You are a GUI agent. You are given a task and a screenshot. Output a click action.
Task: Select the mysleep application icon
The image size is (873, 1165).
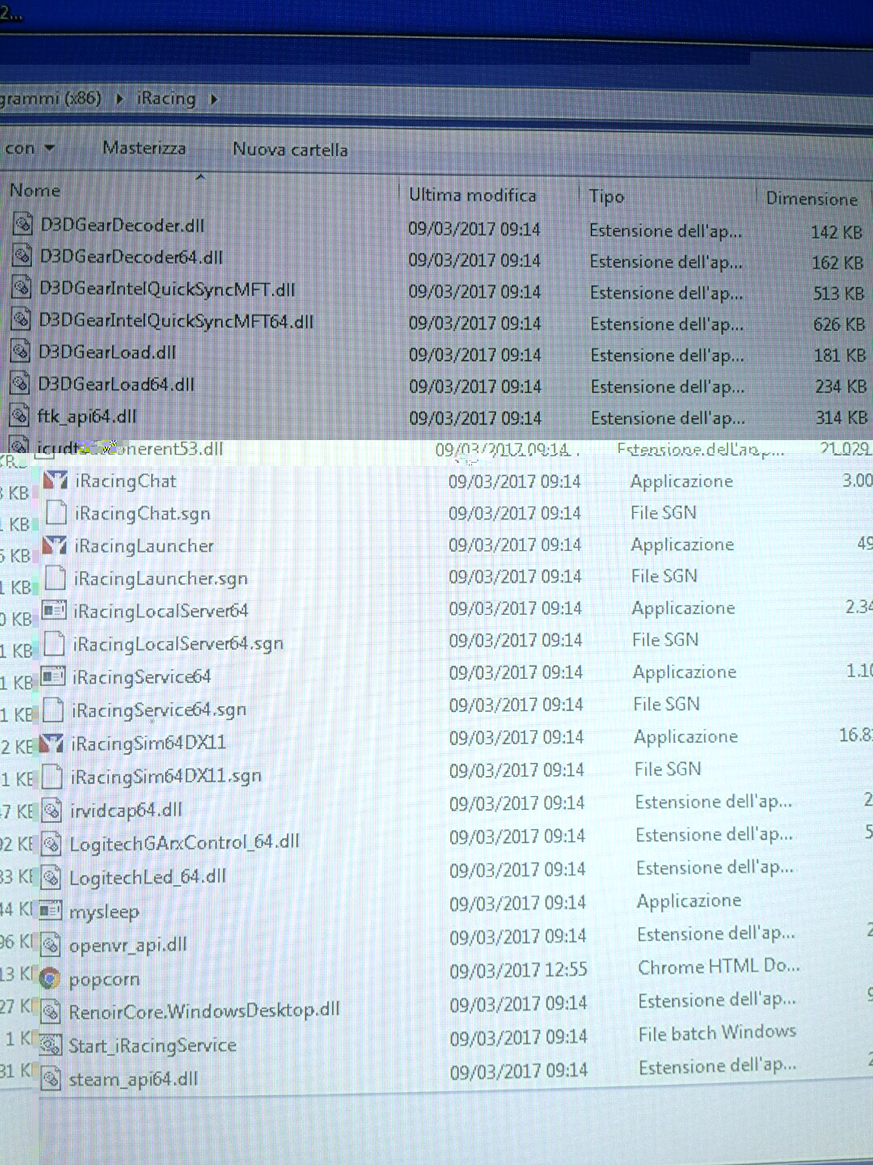51,911
